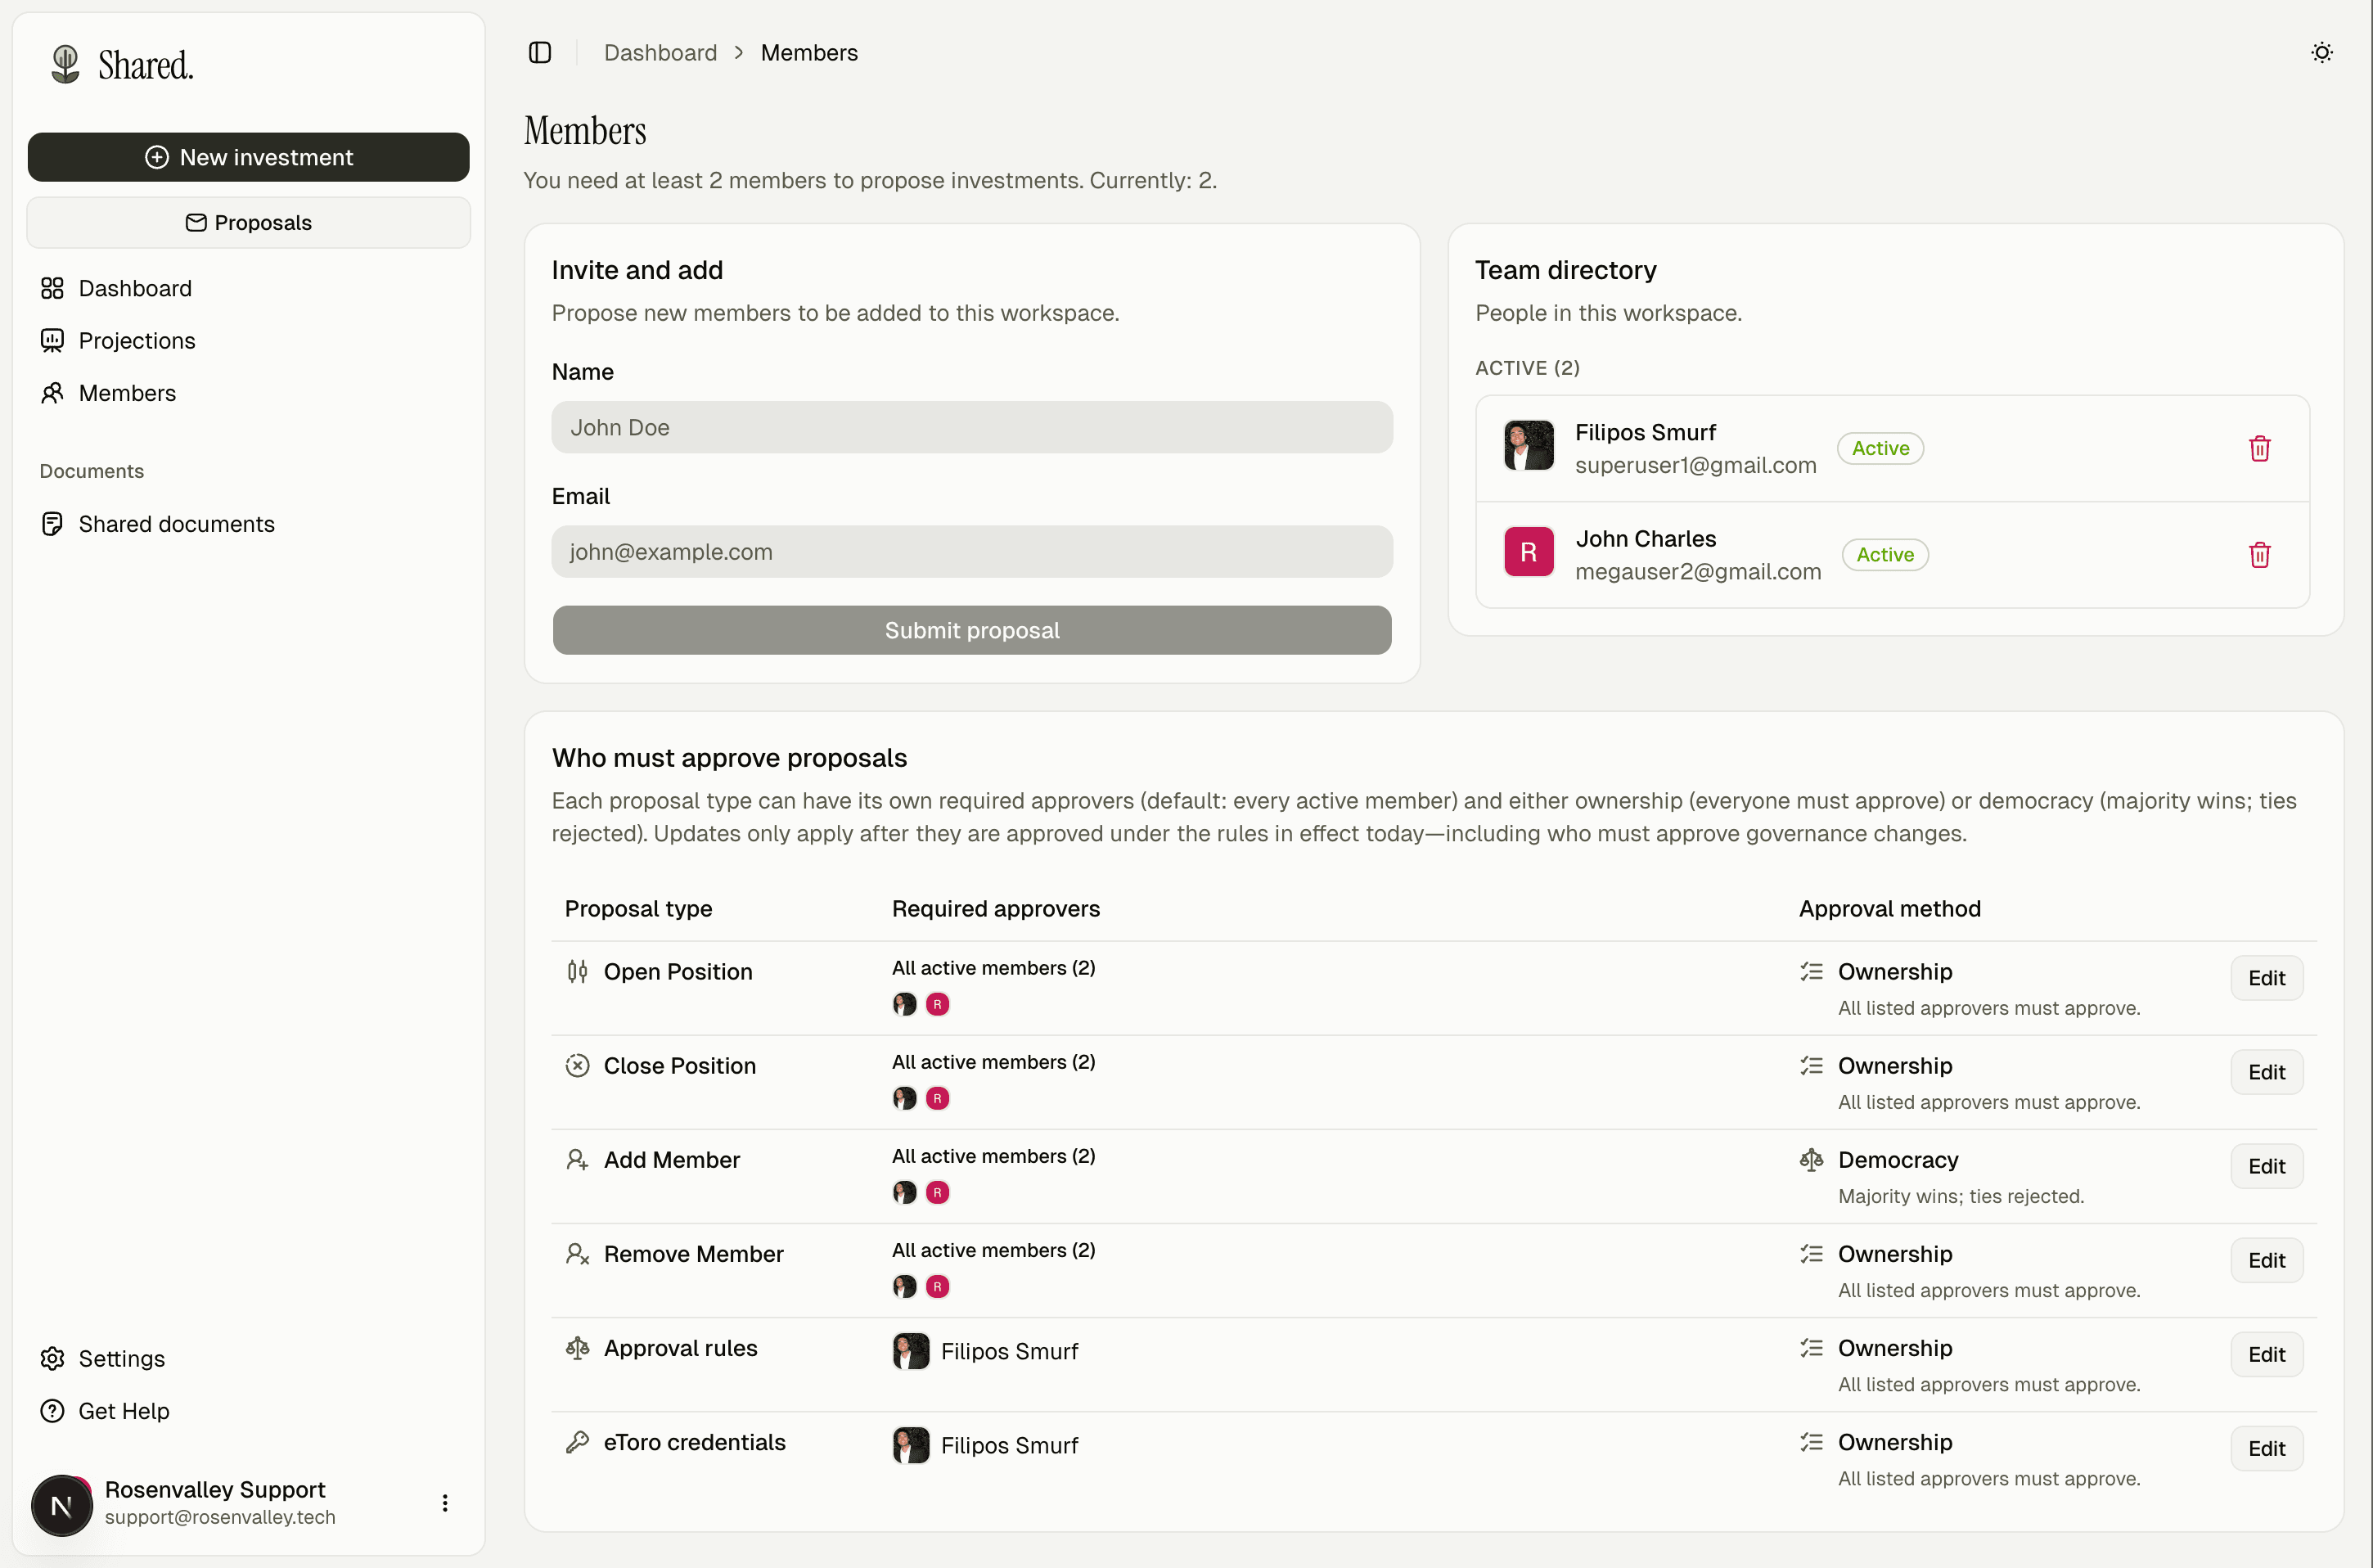The height and width of the screenshot is (1568, 2373).
Task: Open the Members sidebar item
Action: (127, 393)
